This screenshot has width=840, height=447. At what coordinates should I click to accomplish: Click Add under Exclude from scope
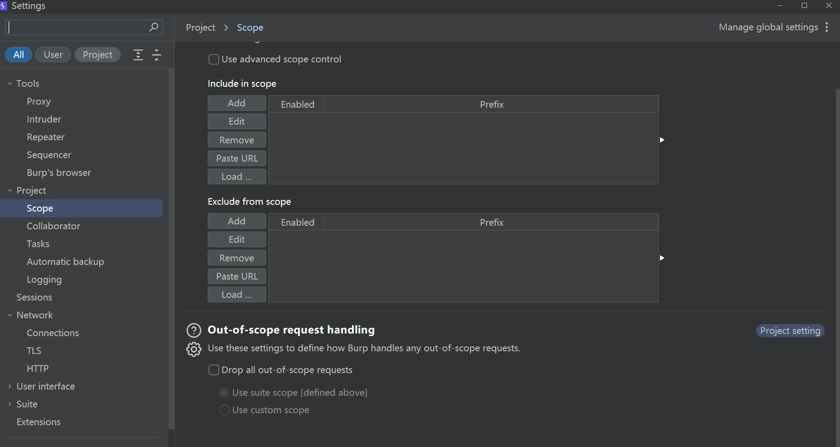click(237, 221)
